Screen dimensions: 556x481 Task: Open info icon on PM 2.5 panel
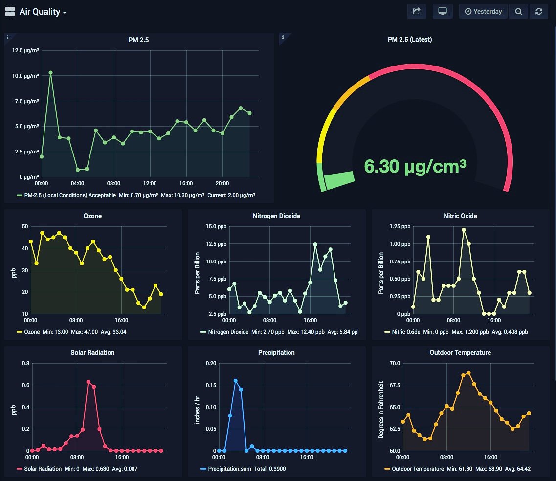[x=7, y=37]
